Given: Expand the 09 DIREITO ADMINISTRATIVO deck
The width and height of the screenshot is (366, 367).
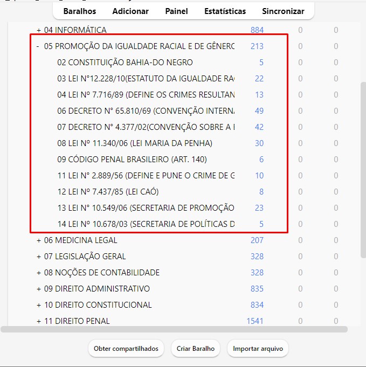Looking at the screenshot, I should (39, 289).
